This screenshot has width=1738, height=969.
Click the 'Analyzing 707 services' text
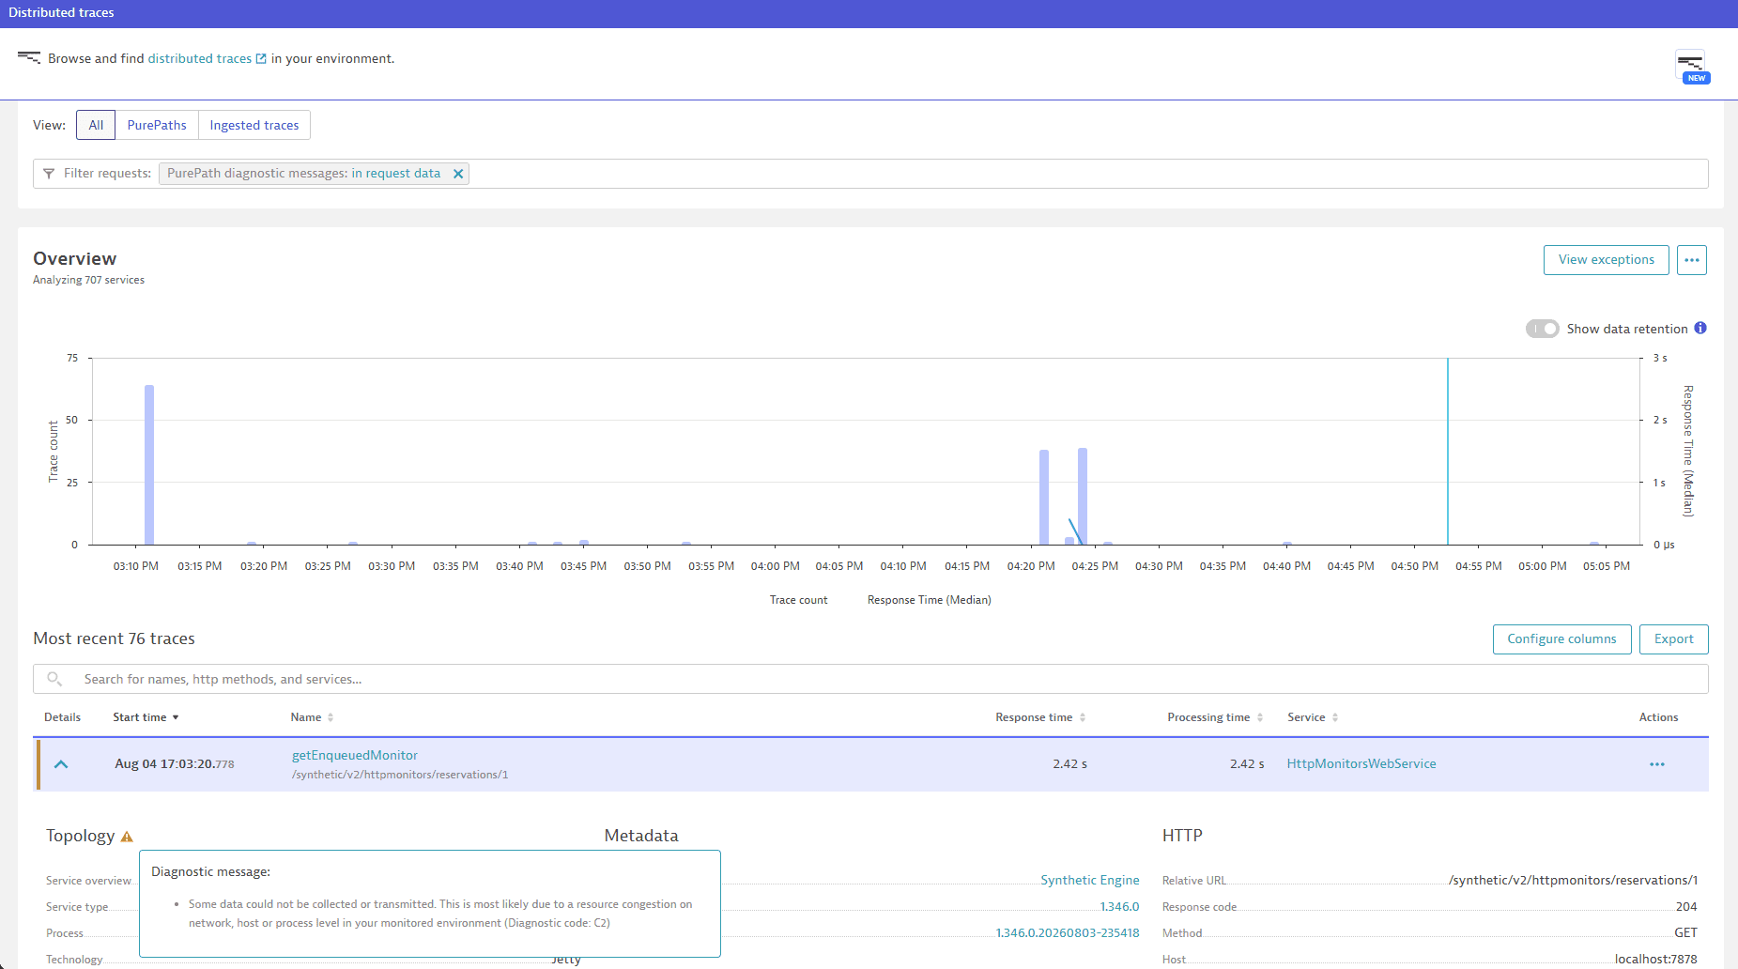pyautogui.click(x=88, y=280)
